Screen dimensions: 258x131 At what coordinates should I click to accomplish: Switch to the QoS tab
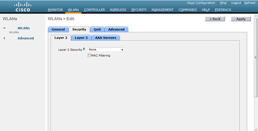(97, 30)
